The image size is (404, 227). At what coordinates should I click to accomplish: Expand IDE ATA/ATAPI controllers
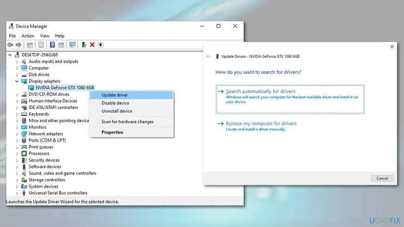[17, 108]
